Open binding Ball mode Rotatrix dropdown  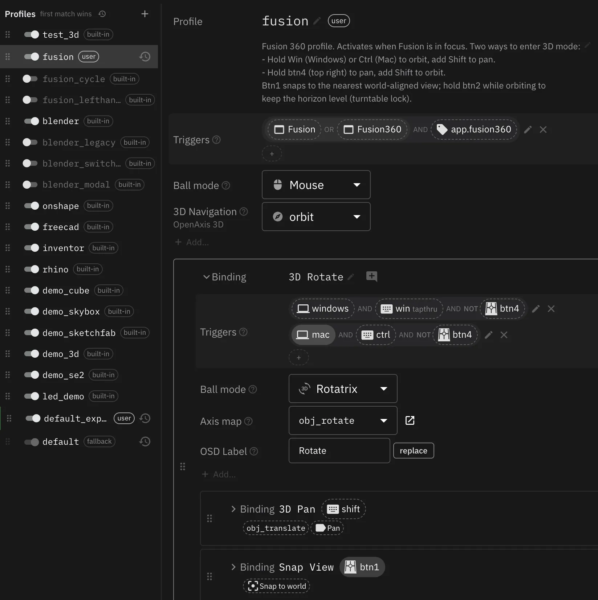[x=343, y=389]
